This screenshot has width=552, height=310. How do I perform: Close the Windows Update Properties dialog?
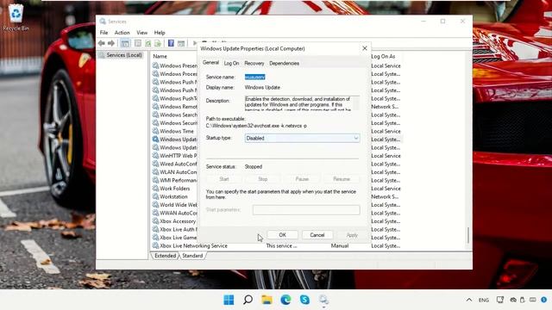tap(365, 48)
